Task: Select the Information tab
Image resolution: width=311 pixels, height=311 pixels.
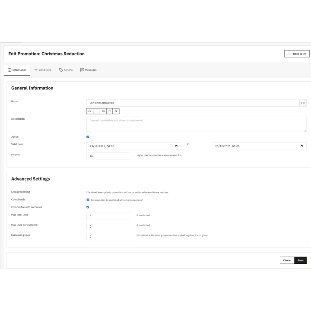Action: point(17,70)
